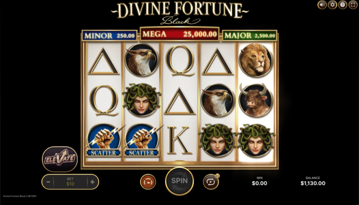Open the autoplay spin option
359x205 pixels.
click(x=211, y=182)
